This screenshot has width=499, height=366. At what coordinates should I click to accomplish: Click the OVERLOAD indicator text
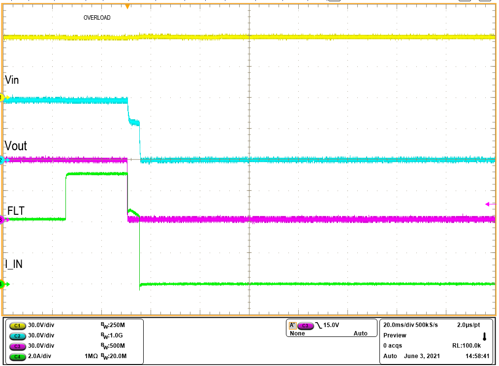[x=96, y=17]
